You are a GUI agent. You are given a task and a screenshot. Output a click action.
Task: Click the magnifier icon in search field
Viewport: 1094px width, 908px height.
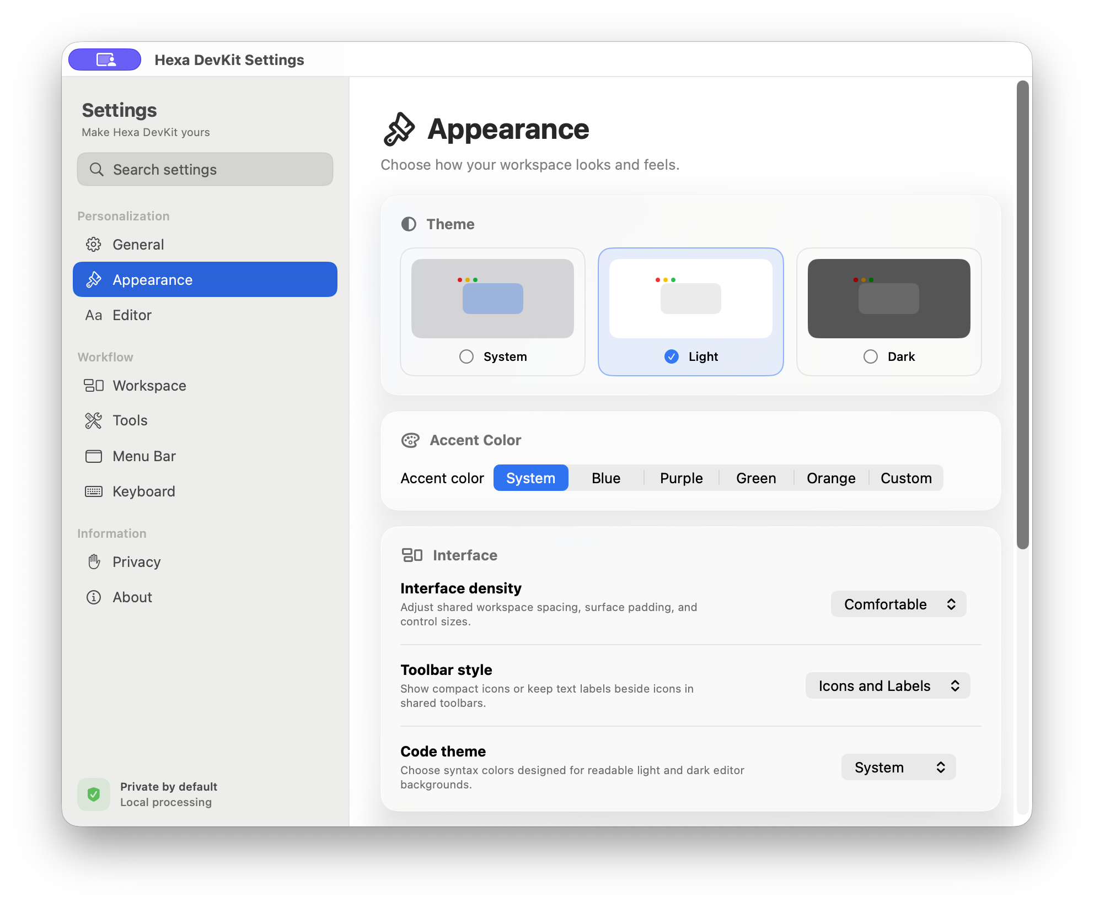coord(96,170)
